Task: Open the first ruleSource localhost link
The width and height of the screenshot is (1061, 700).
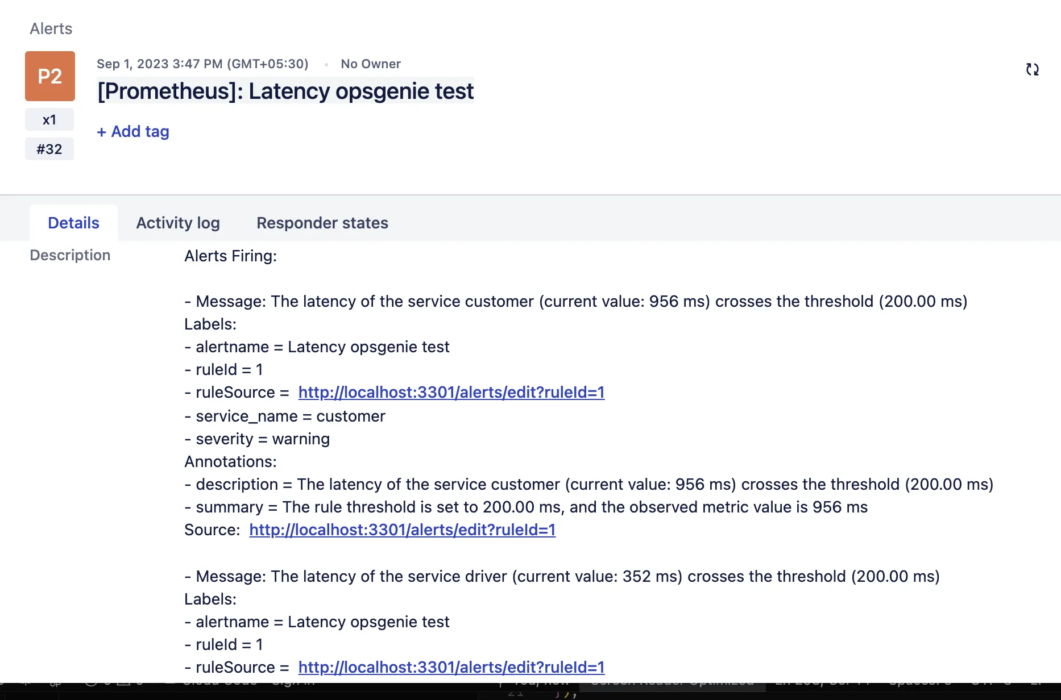Action: (x=451, y=392)
